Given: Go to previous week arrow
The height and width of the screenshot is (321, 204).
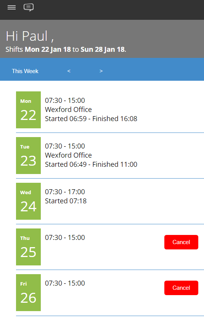Looking at the screenshot, I should coord(69,71).
